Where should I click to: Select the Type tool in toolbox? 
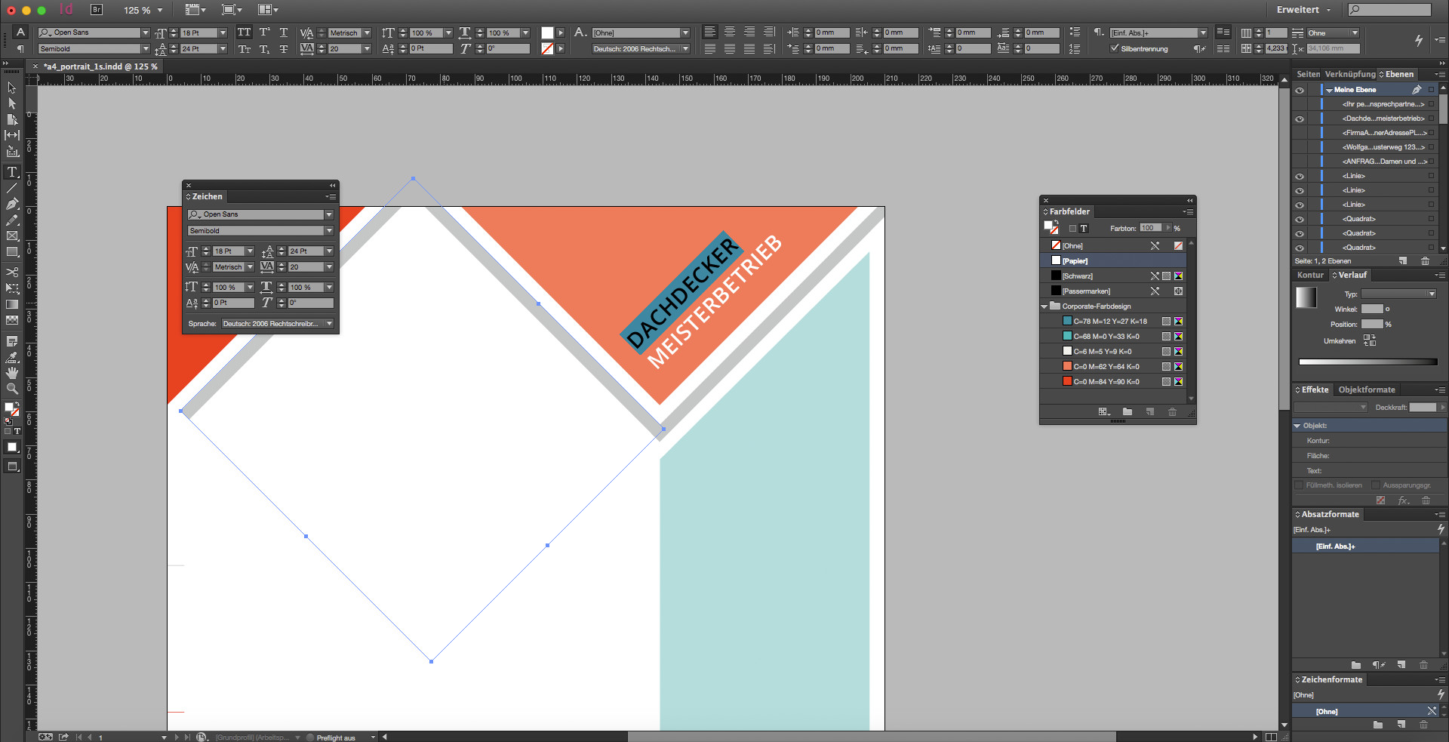point(12,172)
